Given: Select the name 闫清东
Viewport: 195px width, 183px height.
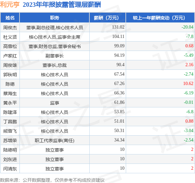Looking at the screenshot, I should (x=10, y=169).
